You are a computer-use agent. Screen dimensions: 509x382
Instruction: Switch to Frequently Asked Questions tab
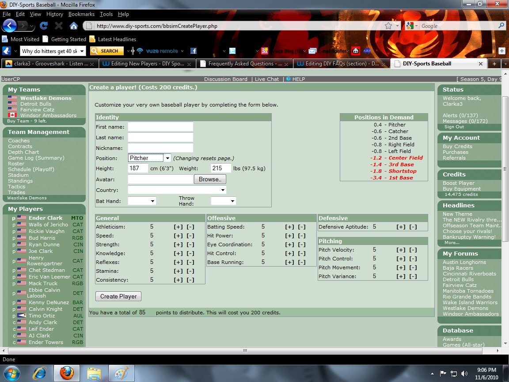pyautogui.click(x=244, y=64)
